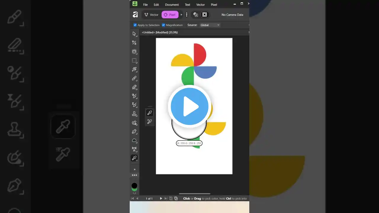Advance to the next page with the playback arrow
The width and height of the screenshot is (379, 213).
tap(161, 199)
